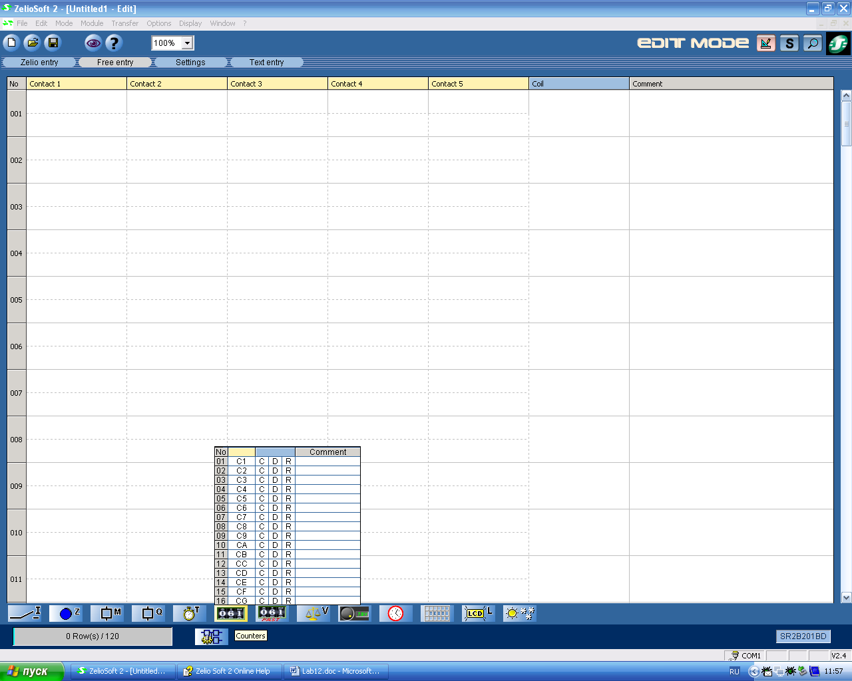The width and height of the screenshot is (852, 681).
Task: Switch to Simulation mode S button
Action: tap(789, 43)
